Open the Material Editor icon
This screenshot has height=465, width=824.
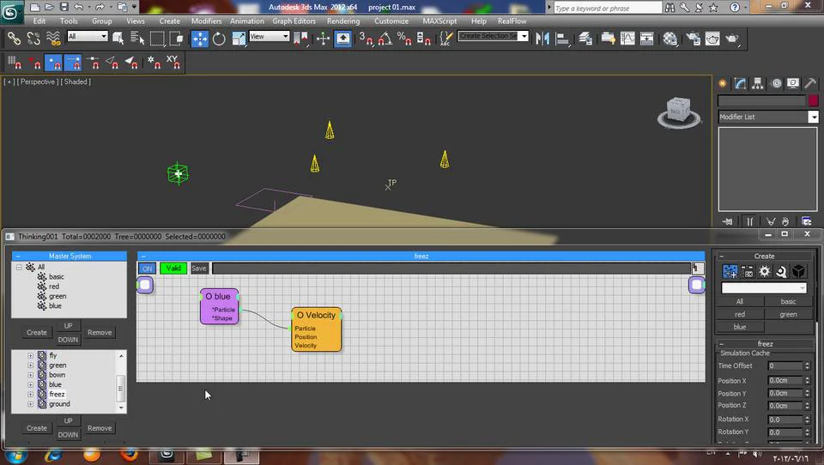click(x=670, y=39)
